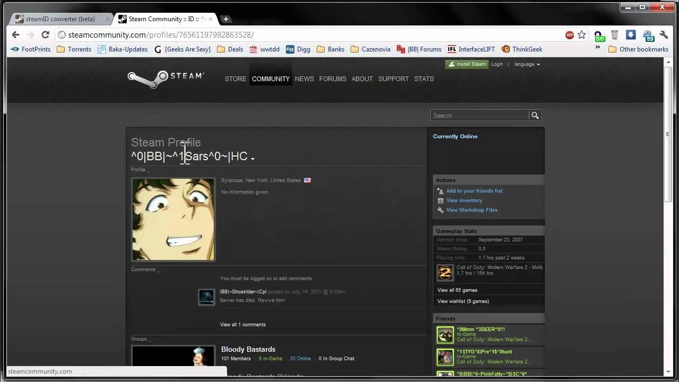Viewport: 679px width, 382px height.
Task: Open the |BB| Forums bookmark
Action: pos(419,49)
